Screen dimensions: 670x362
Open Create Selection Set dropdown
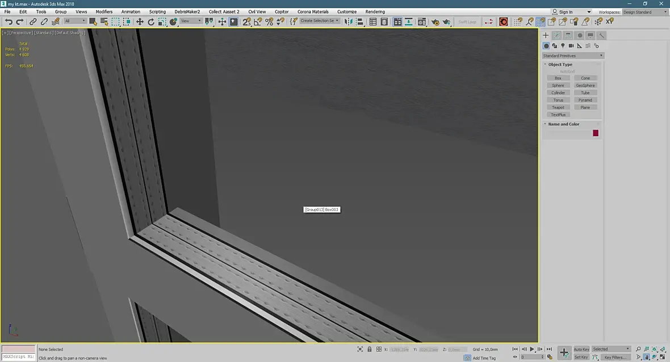(320, 21)
